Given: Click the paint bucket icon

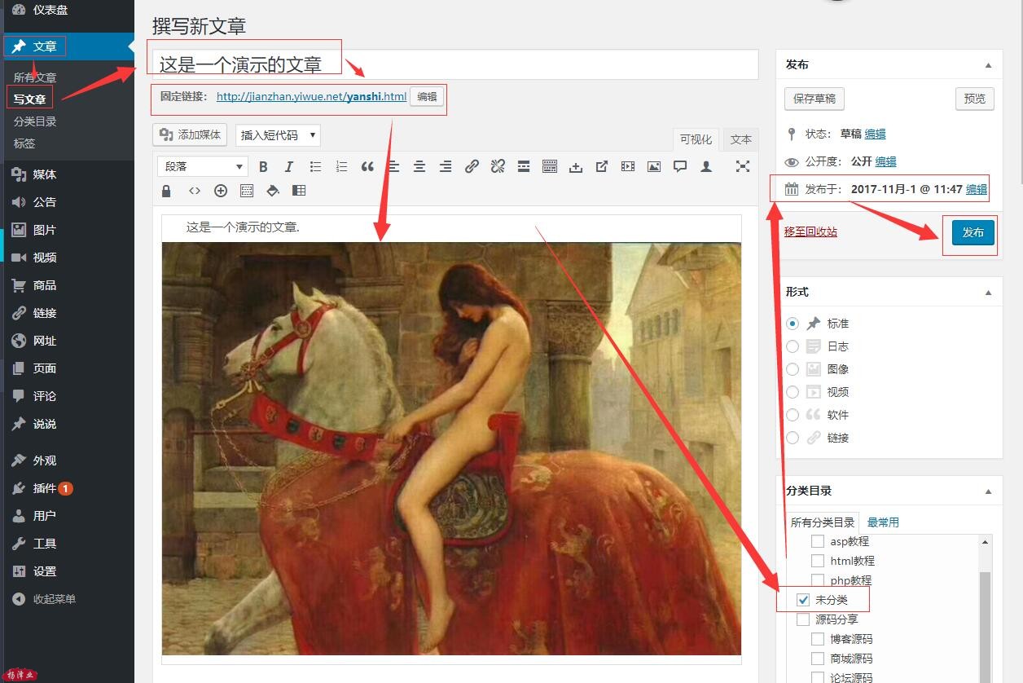Looking at the screenshot, I should tap(273, 191).
